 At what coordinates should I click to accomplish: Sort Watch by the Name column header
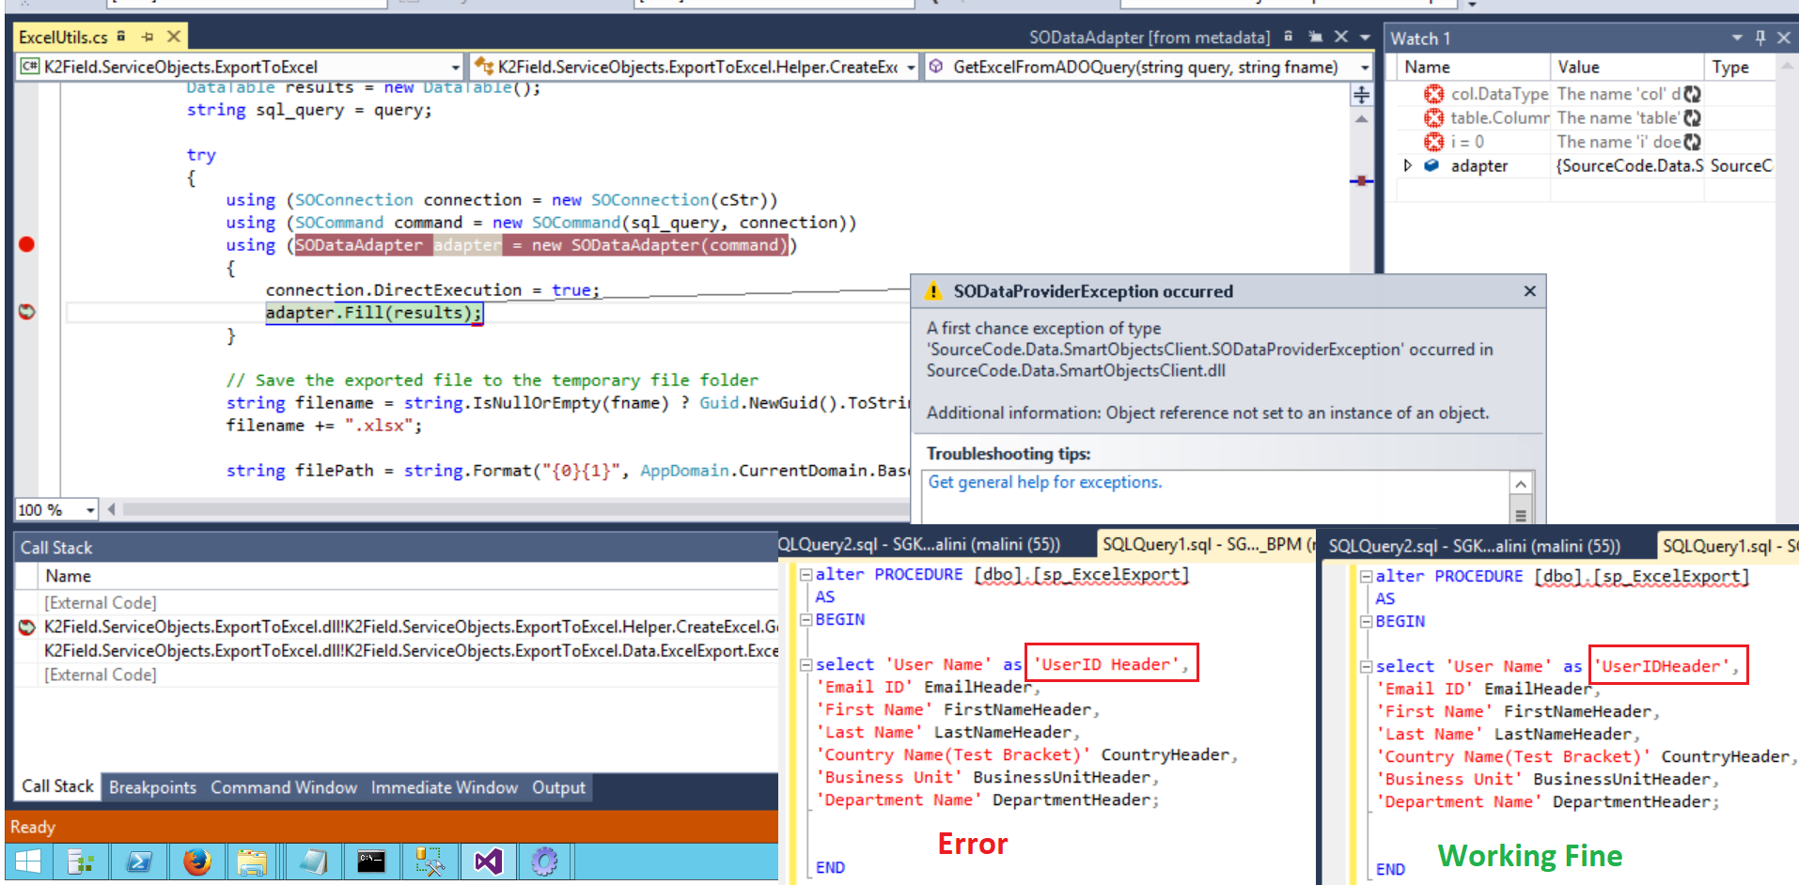[1471, 67]
